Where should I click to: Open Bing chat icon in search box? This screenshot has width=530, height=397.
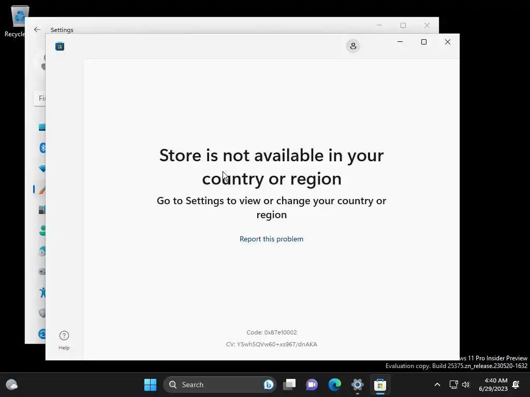click(x=269, y=385)
